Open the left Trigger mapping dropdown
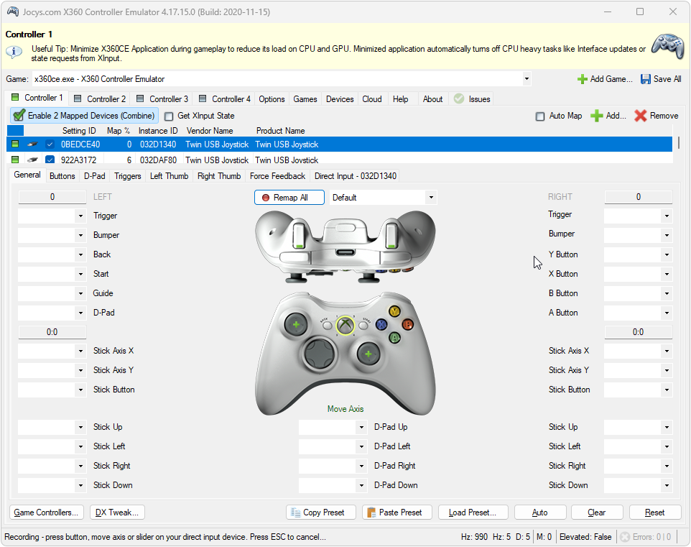 80,216
